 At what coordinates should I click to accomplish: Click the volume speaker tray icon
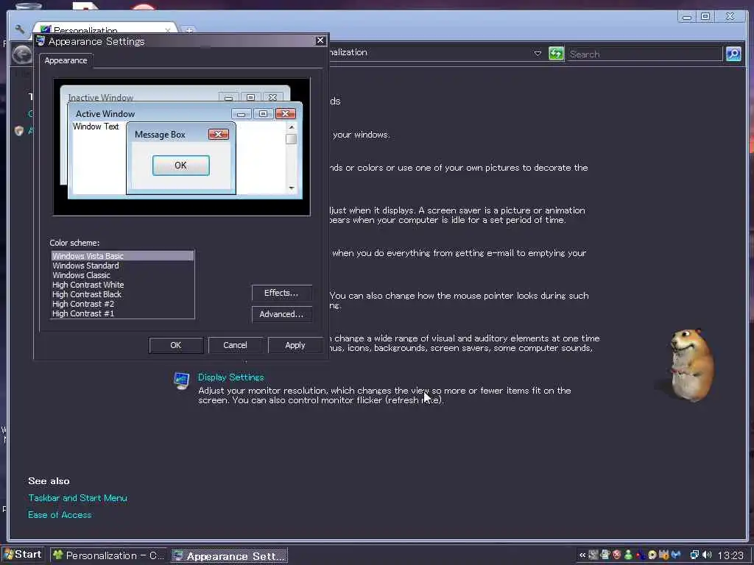coord(707,555)
